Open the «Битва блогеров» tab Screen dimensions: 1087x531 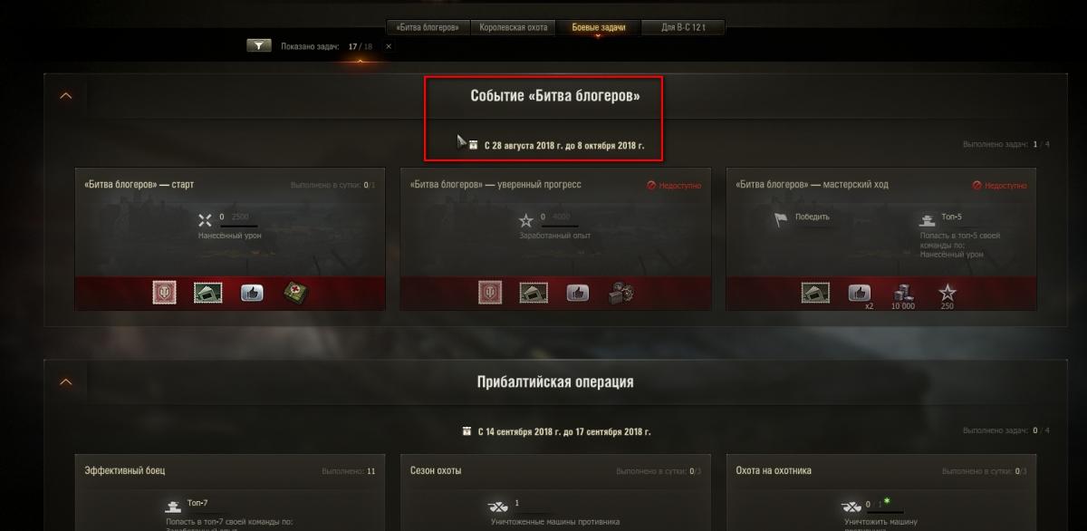pos(432,27)
